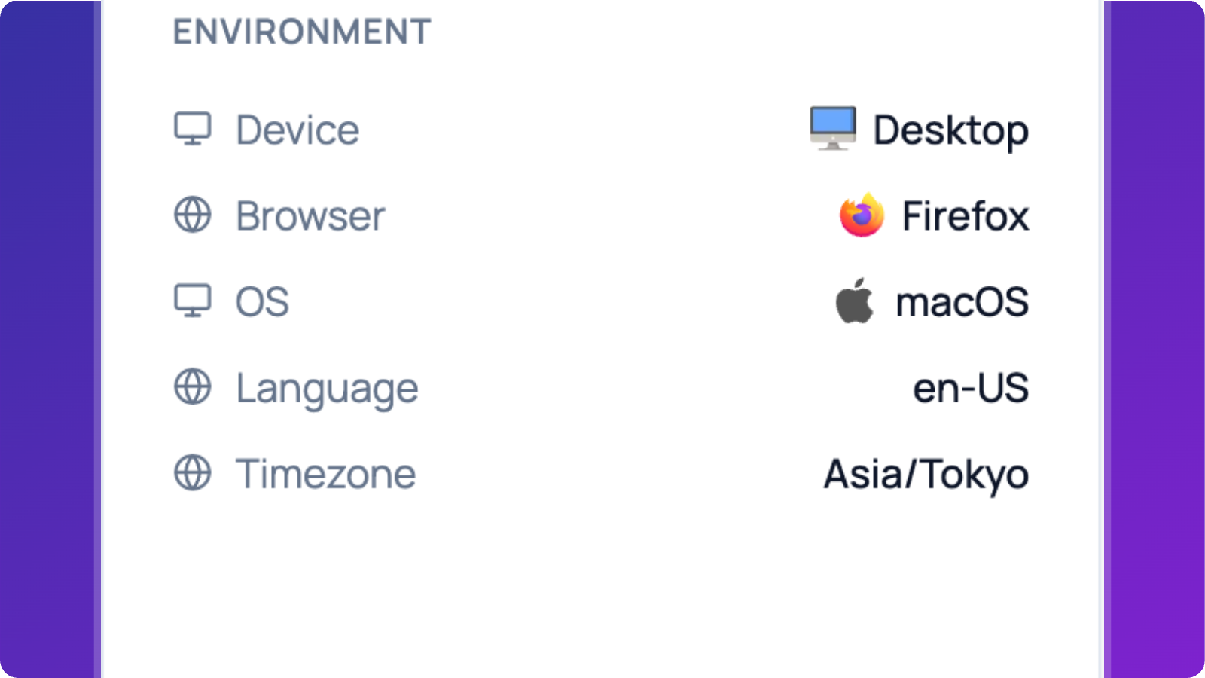Click the monitor icon beside Device

pyautogui.click(x=193, y=129)
